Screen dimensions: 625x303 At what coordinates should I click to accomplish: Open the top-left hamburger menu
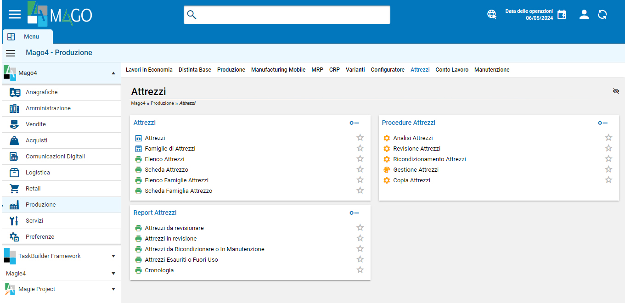[15, 15]
